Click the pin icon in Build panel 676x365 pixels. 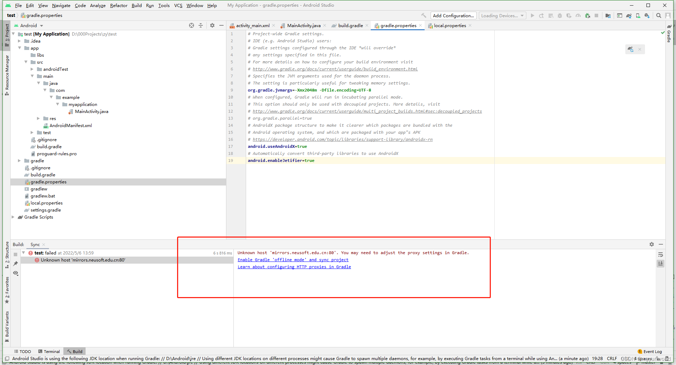15,263
